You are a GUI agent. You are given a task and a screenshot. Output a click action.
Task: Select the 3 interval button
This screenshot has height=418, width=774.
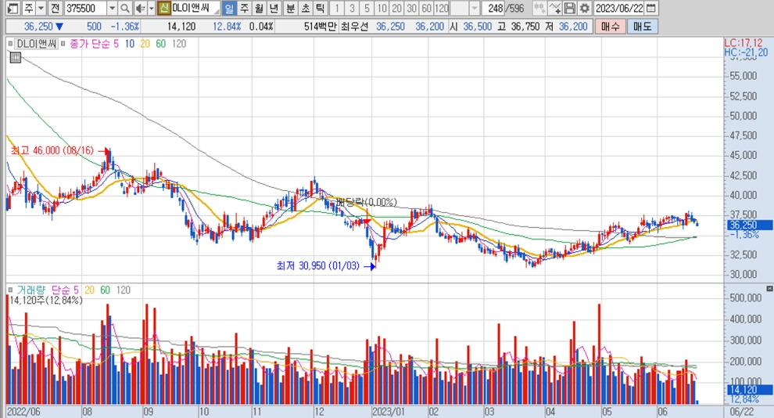352,8
